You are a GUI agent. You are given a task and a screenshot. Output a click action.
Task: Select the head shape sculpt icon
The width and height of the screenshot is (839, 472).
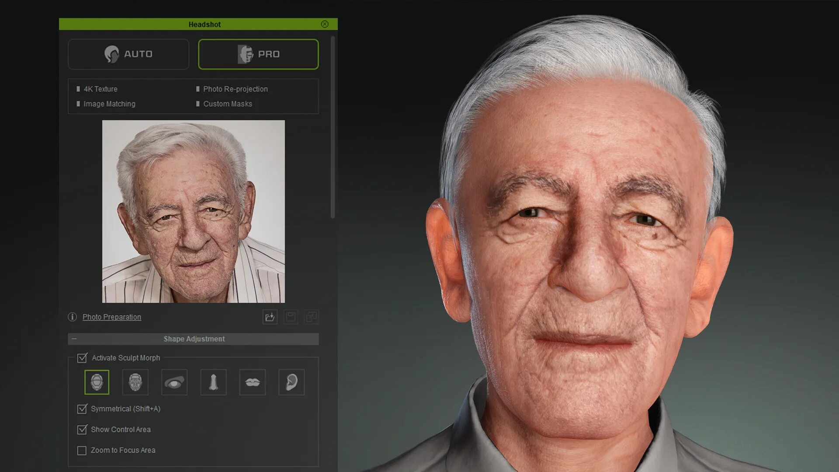[x=97, y=382]
